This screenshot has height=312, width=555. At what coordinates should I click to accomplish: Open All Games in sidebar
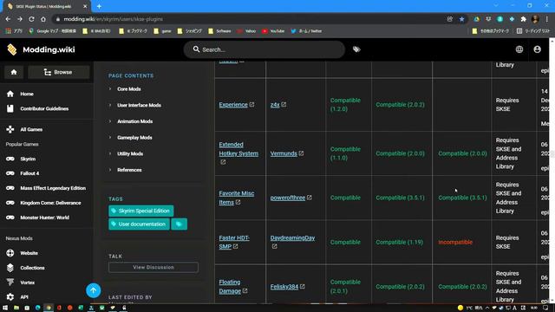(31, 129)
